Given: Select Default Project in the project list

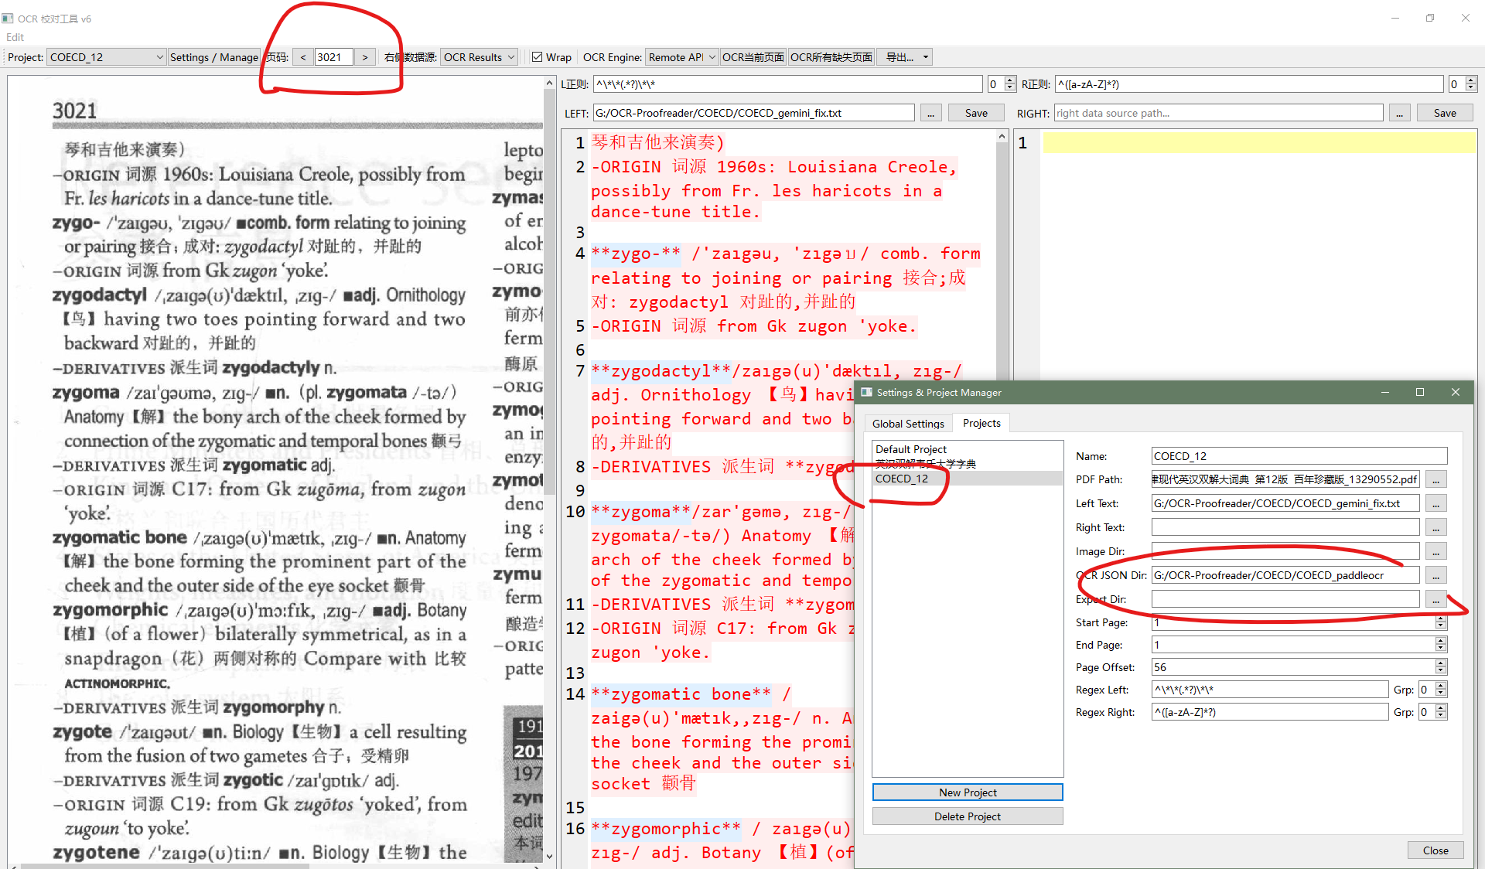Looking at the screenshot, I should point(911,449).
